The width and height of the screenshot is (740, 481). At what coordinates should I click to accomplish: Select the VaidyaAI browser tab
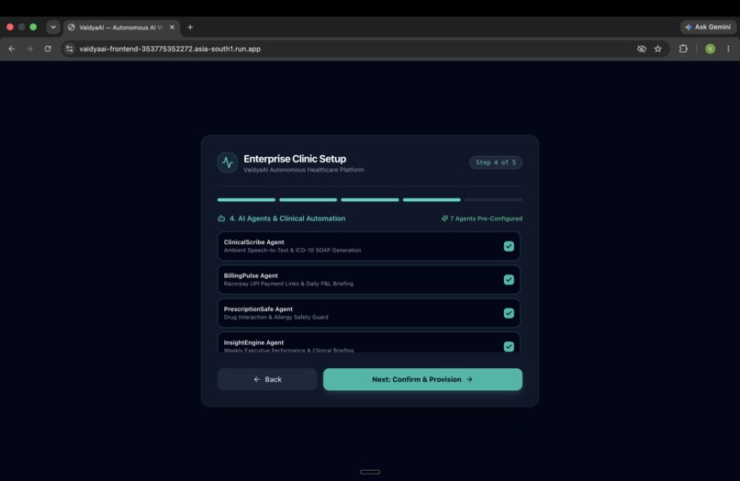[121, 28]
